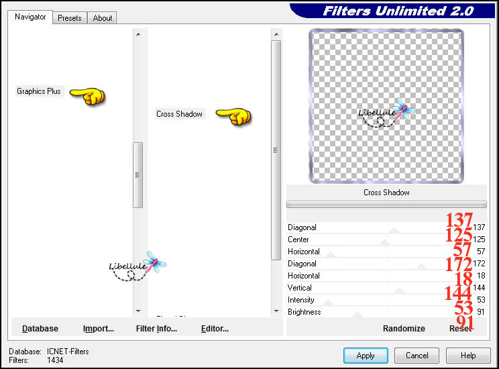499x369 pixels.
Task: Click the progress bar below the Cross Shadow title
Action: [x=386, y=204]
